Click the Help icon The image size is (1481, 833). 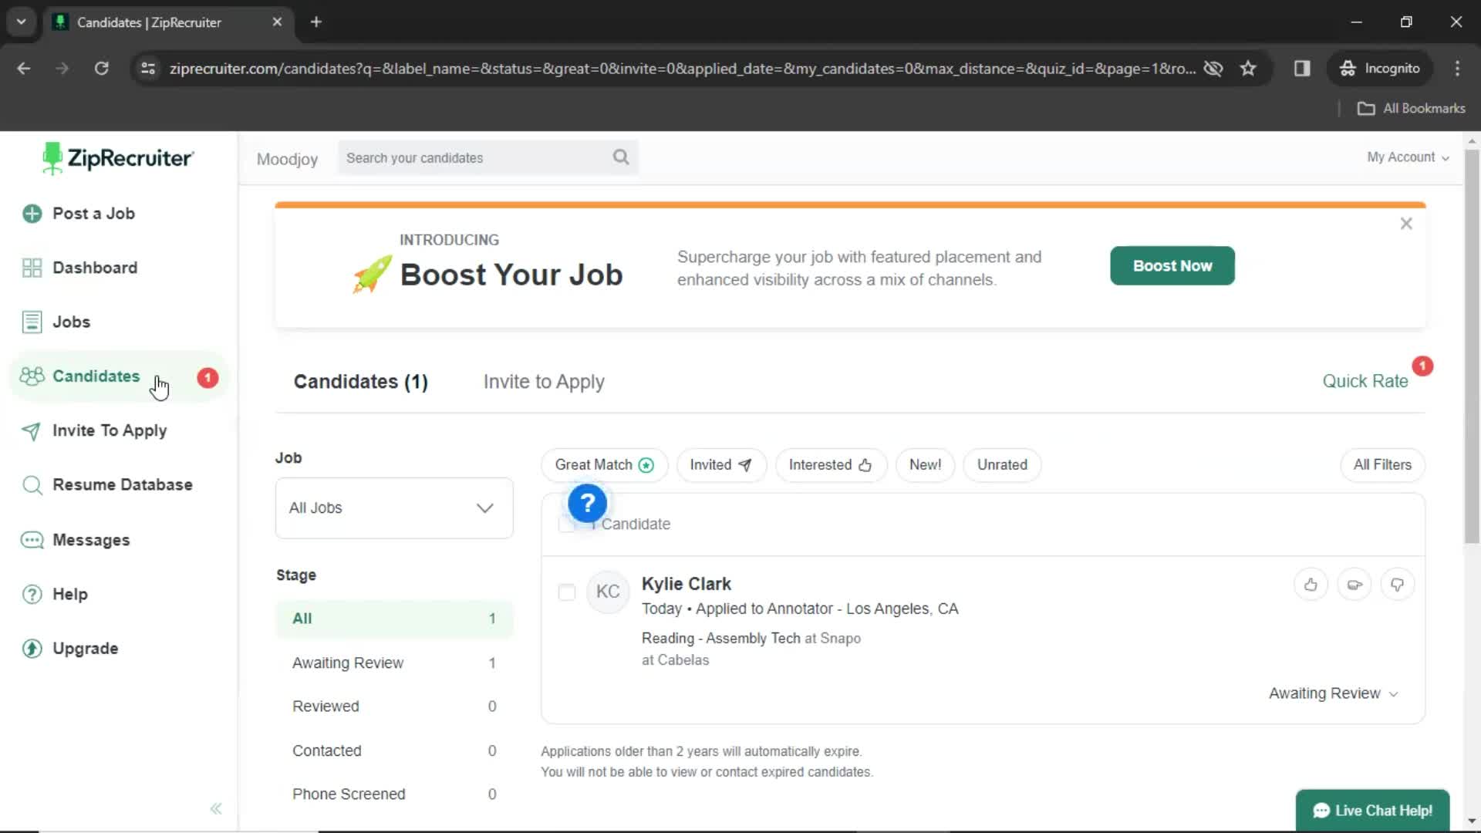click(32, 594)
